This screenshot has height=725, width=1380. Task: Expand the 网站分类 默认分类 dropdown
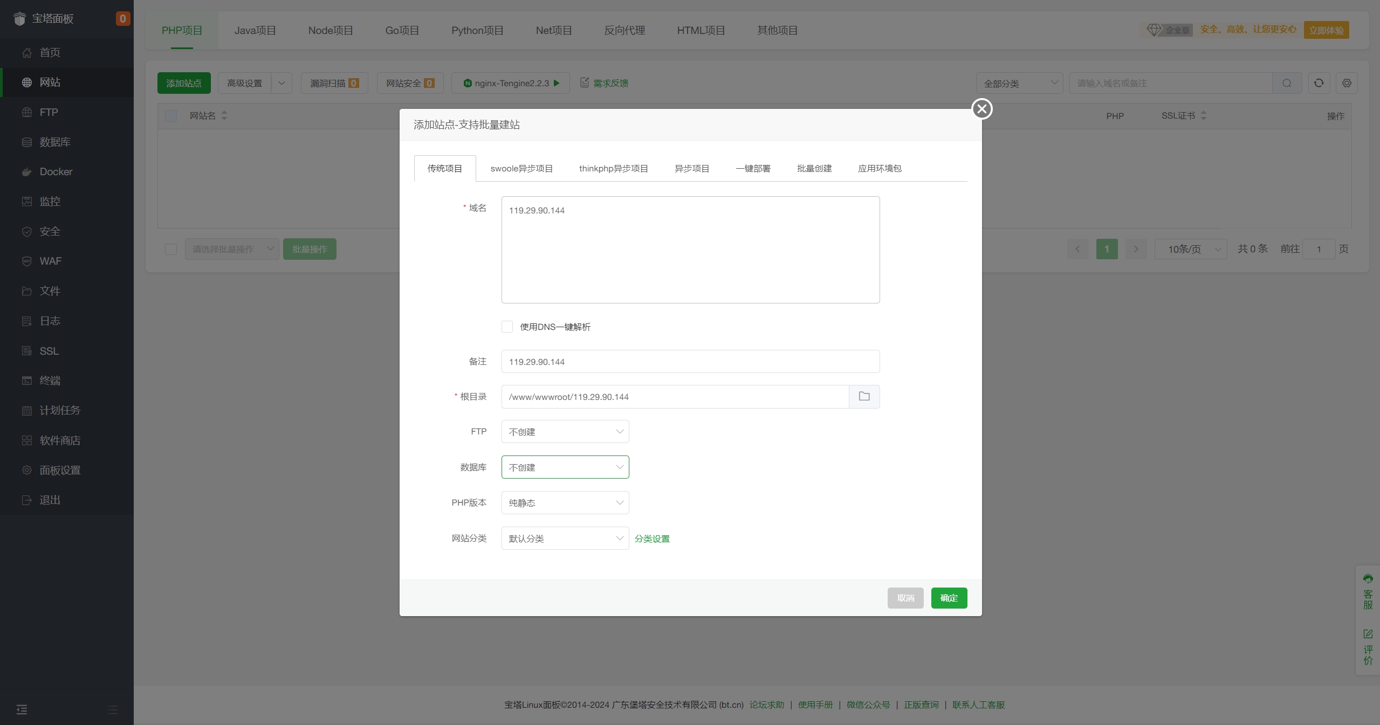565,538
